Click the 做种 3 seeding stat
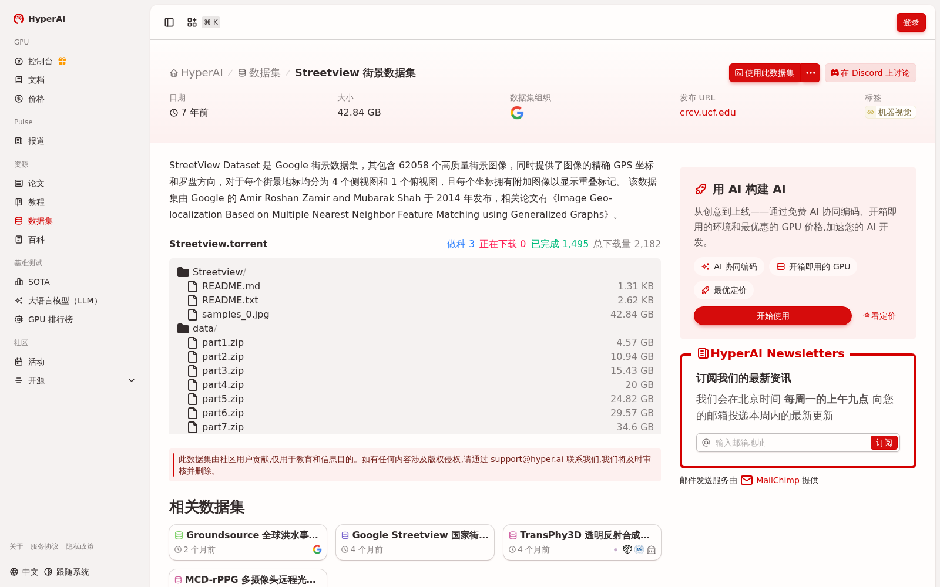 pos(461,244)
